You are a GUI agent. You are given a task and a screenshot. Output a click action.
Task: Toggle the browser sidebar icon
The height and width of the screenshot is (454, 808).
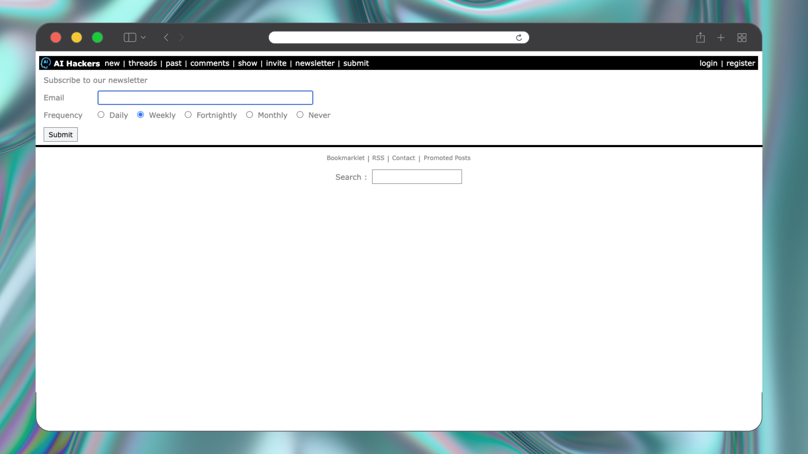130,37
